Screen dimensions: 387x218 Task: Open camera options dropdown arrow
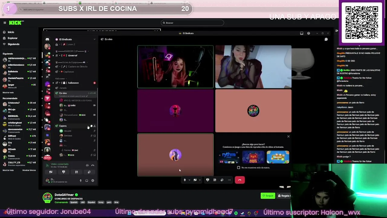200,180
